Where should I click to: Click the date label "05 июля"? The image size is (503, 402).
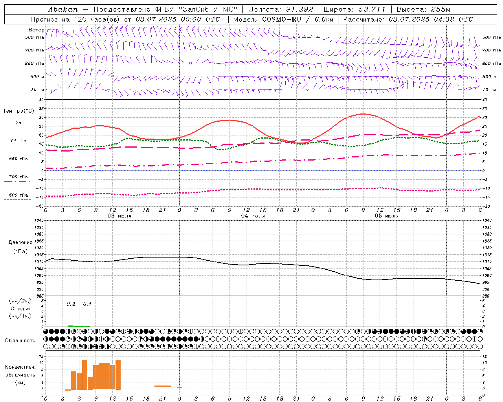click(387, 216)
